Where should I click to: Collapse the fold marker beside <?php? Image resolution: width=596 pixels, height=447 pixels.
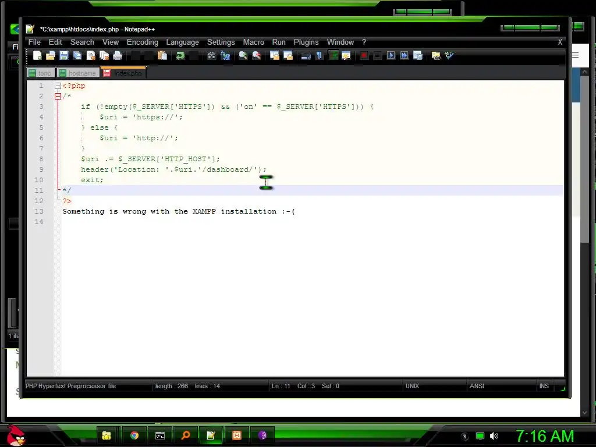click(58, 86)
